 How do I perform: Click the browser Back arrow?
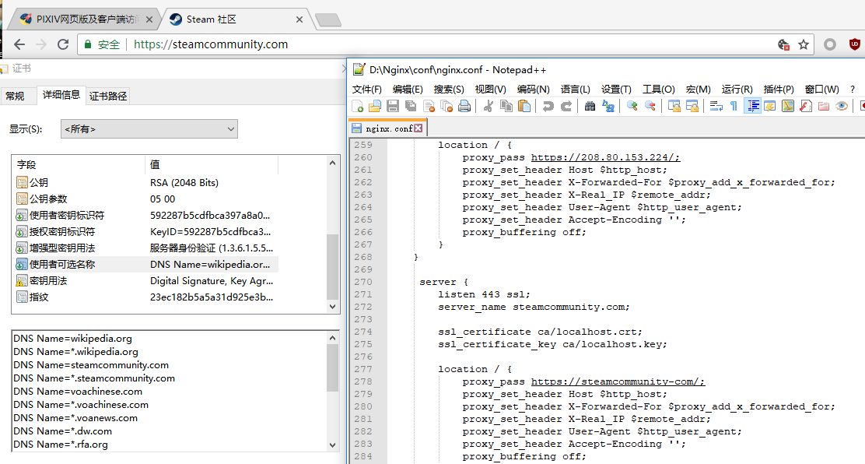(19, 44)
